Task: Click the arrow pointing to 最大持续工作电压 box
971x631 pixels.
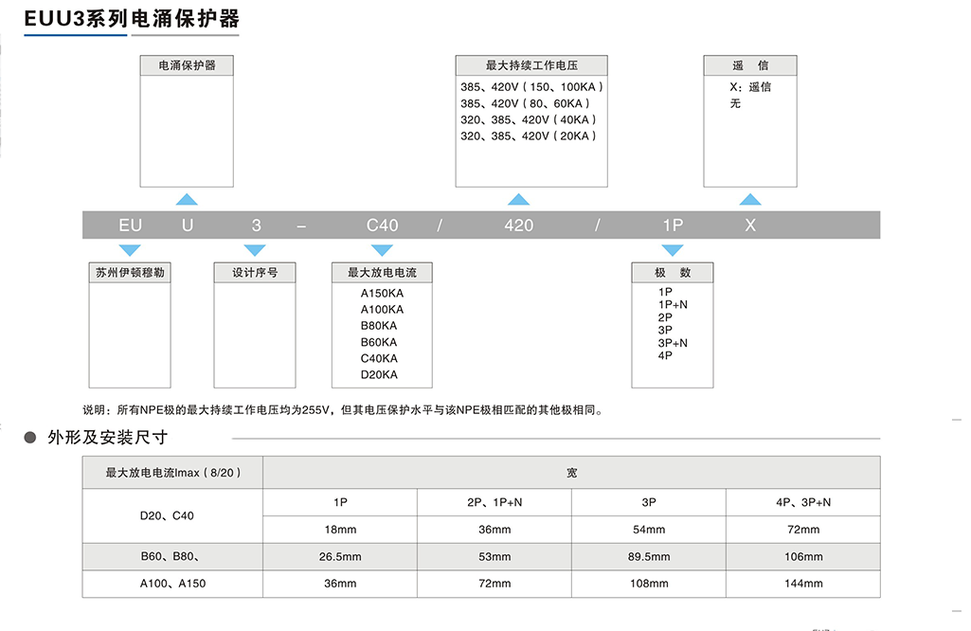Action: pos(518,199)
